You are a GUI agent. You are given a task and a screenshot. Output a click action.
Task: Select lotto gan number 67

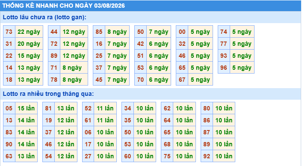click(182, 79)
